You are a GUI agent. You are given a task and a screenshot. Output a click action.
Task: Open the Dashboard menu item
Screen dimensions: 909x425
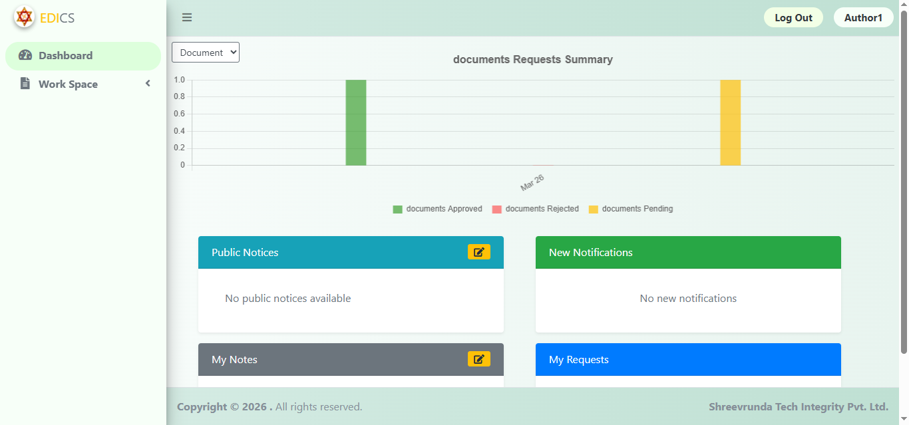coord(65,56)
